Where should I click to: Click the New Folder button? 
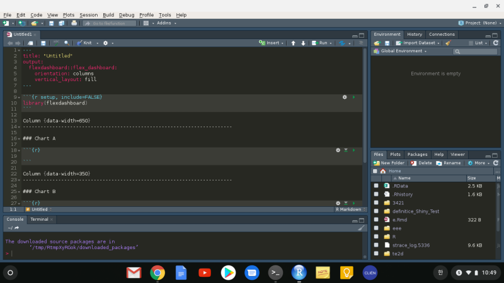(389, 163)
